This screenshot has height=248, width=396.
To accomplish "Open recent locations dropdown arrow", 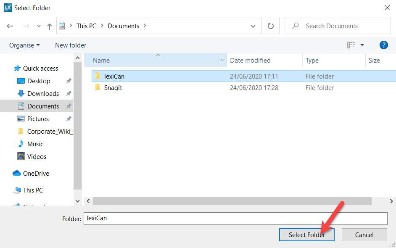I will (39, 26).
